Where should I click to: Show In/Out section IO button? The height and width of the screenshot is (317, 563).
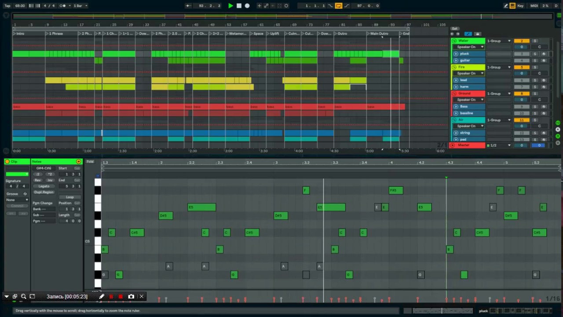coord(558,123)
